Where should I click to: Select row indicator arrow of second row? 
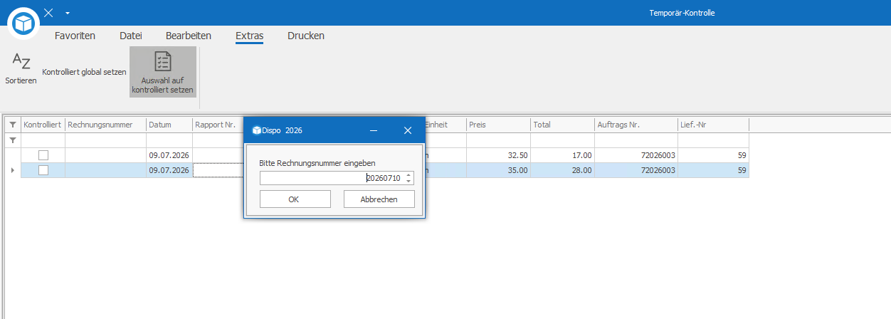13,170
